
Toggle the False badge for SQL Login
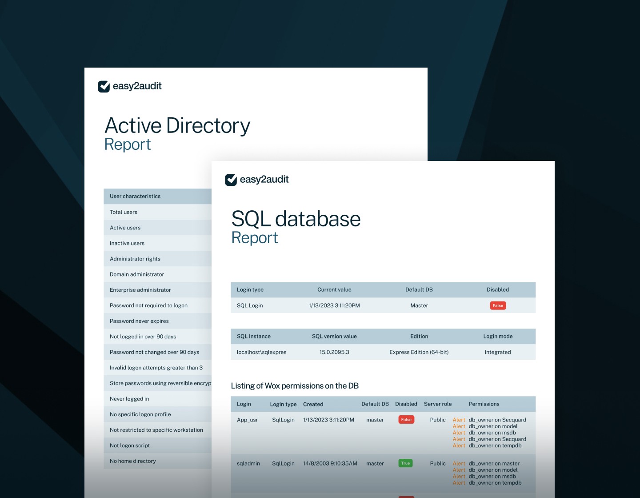tap(497, 305)
